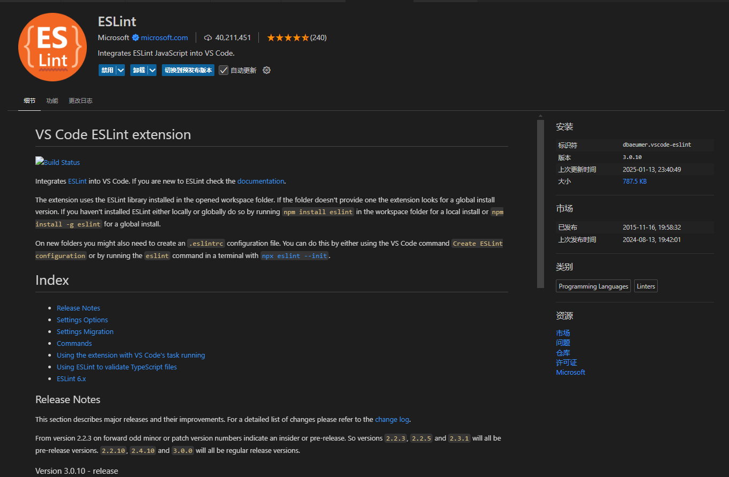This screenshot has height=477, width=729.
Task: Click 切换到预发布版本 button
Action: 188,70
